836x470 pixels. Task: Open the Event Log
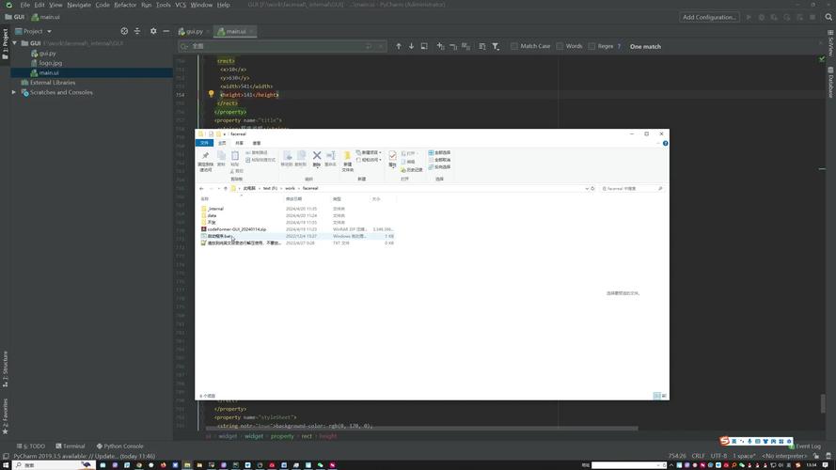click(805, 446)
